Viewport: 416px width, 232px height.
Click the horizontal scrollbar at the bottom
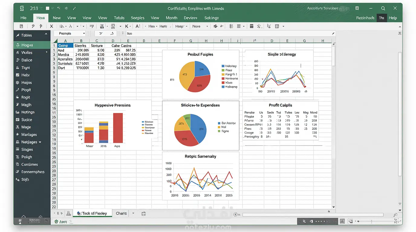click(x=313, y=215)
